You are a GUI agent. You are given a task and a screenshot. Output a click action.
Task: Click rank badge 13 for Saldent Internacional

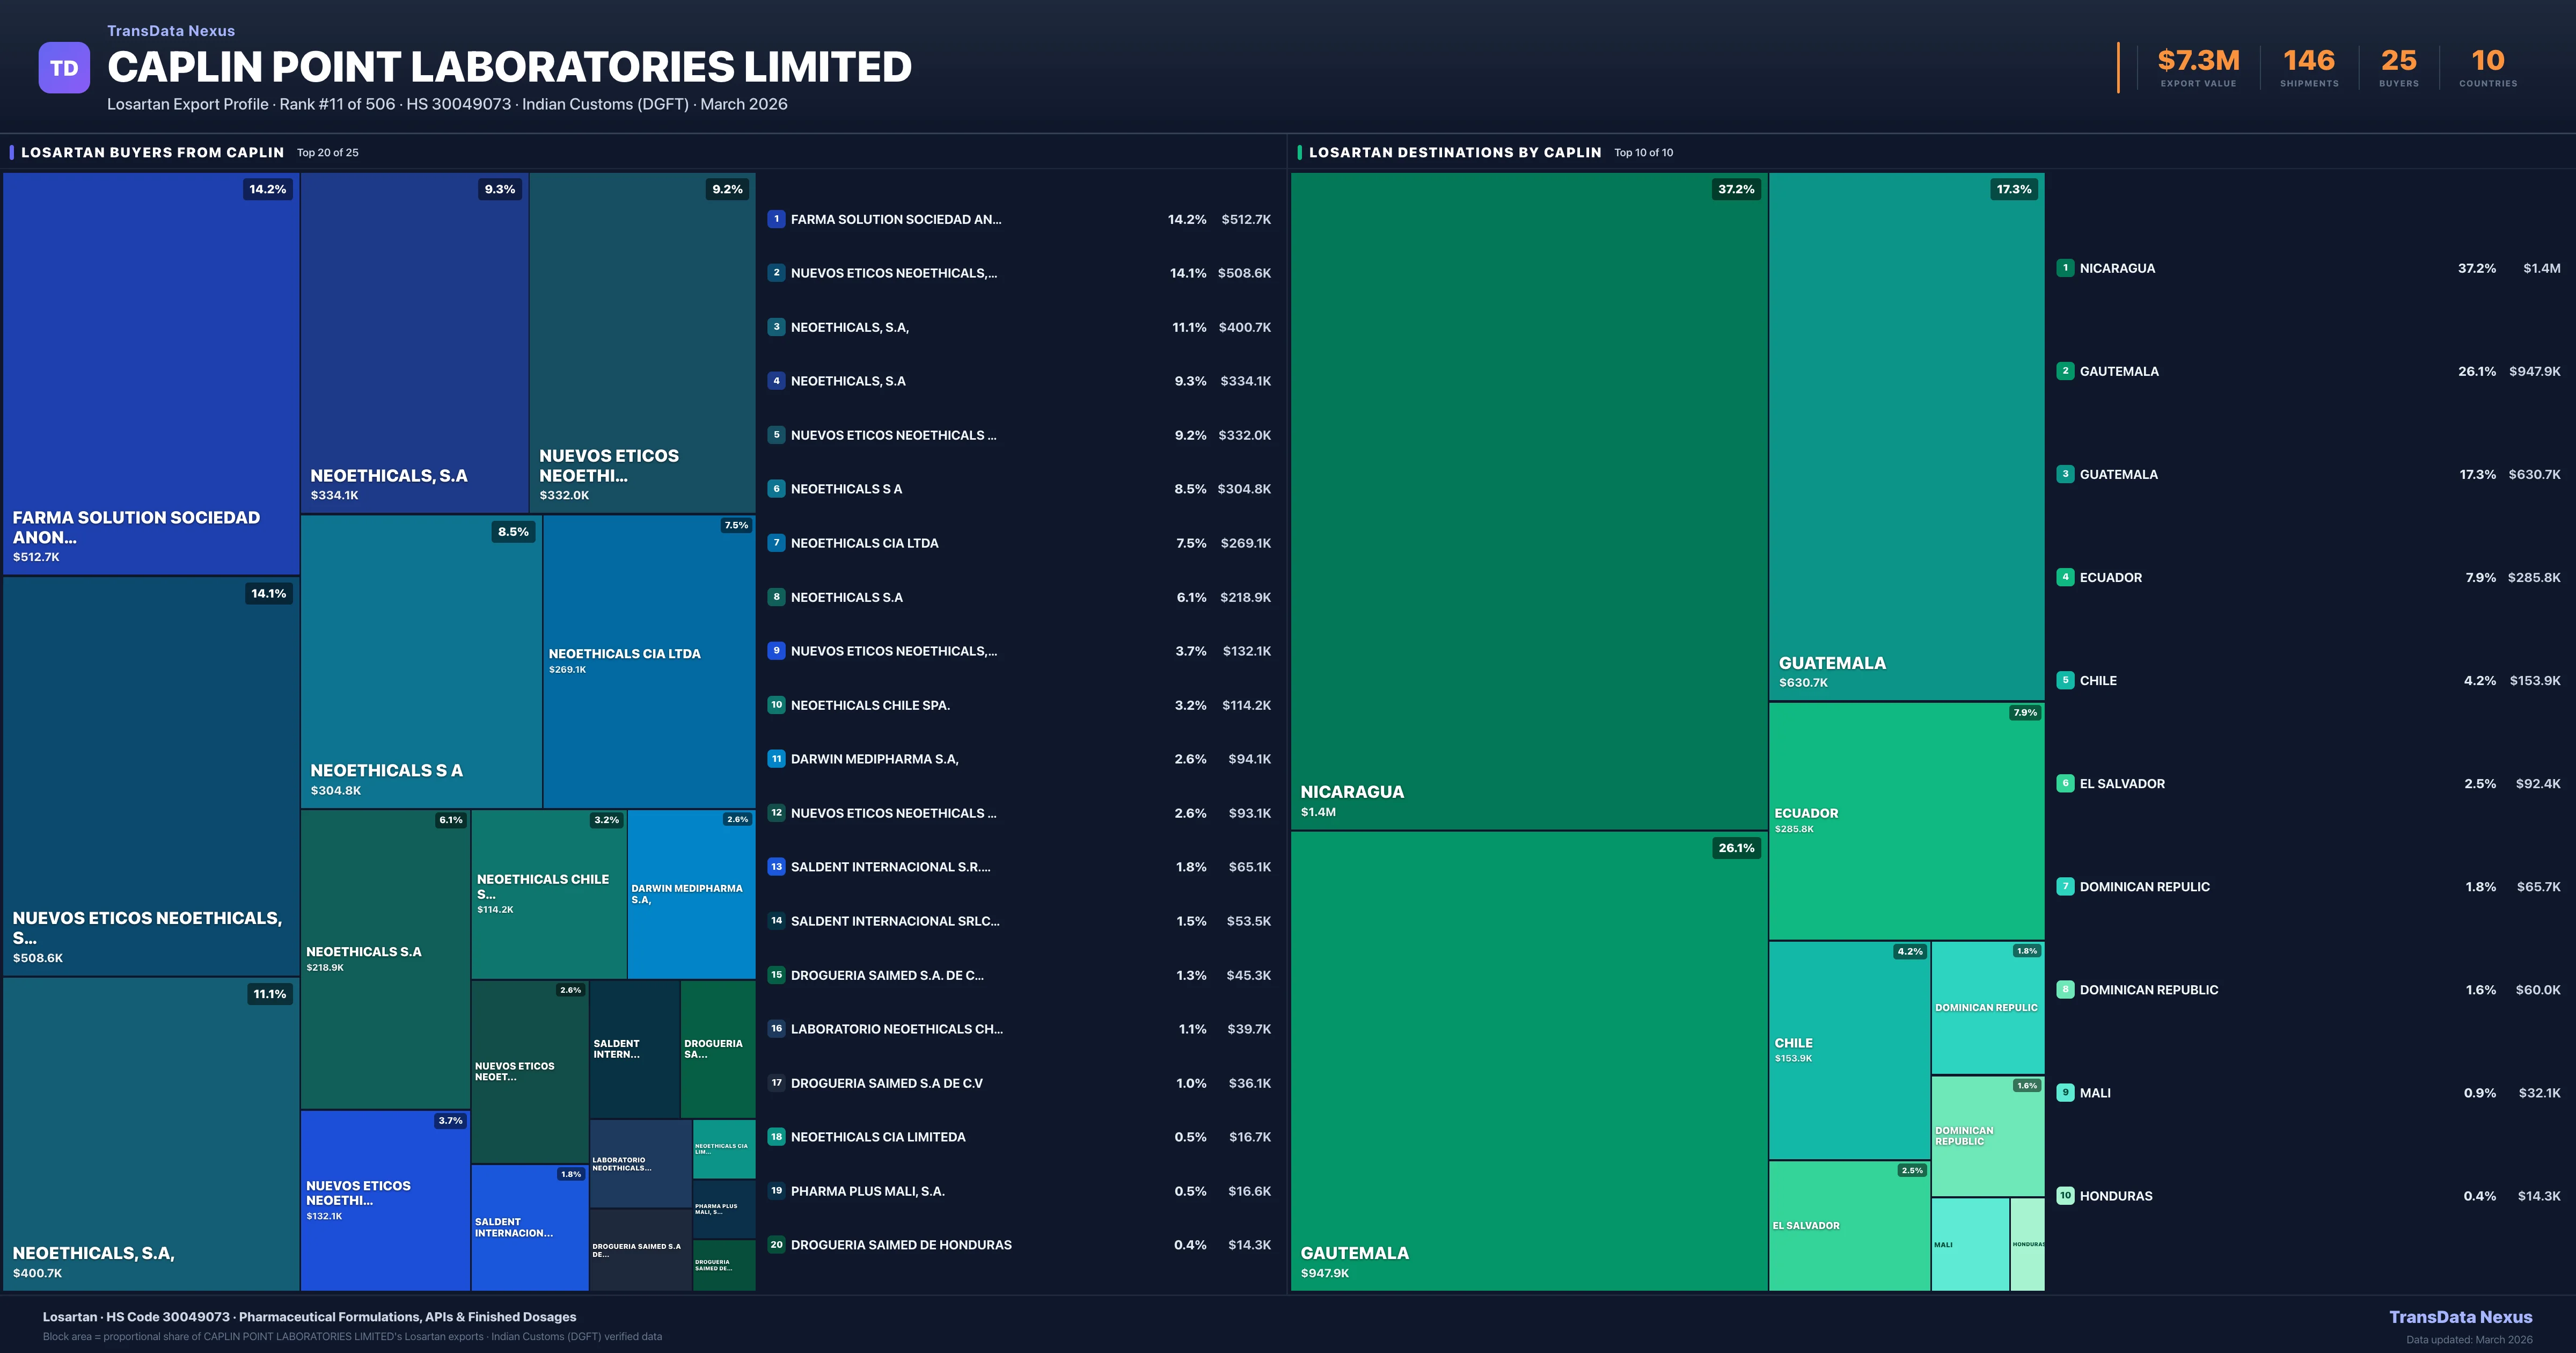(776, 867)
